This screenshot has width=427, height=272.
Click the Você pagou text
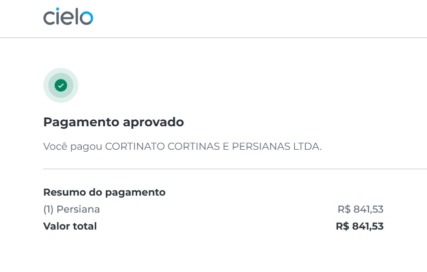73,147
